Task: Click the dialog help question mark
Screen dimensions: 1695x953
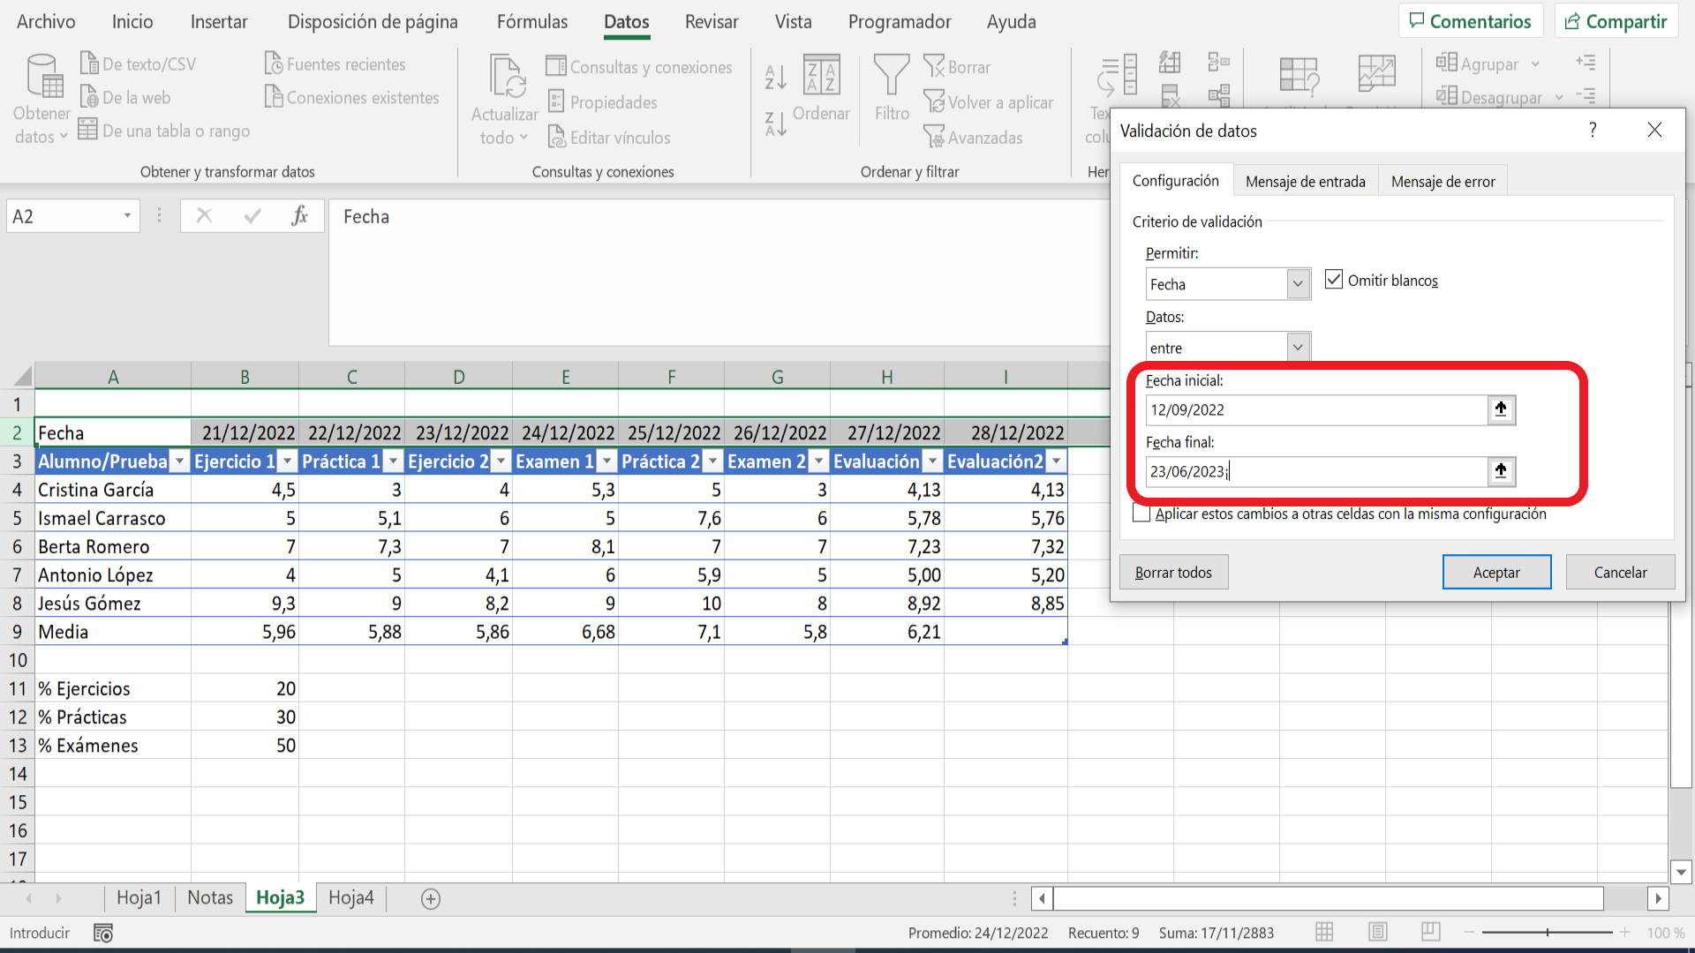Action: click(1593, 130)
